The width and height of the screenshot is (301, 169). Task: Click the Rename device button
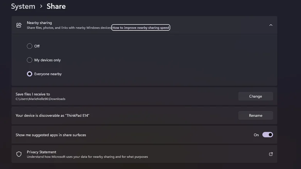tap(255, 115)
